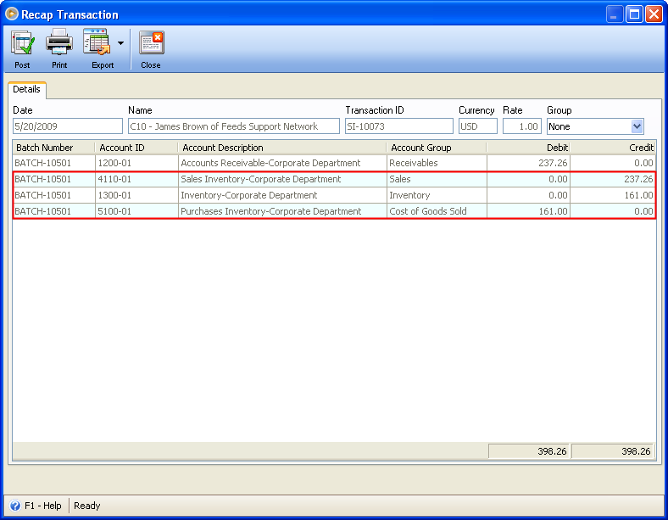The height and width of the screenshot is (520, 668).
Task: Click the Account Description column header
Action: [282, 148]
